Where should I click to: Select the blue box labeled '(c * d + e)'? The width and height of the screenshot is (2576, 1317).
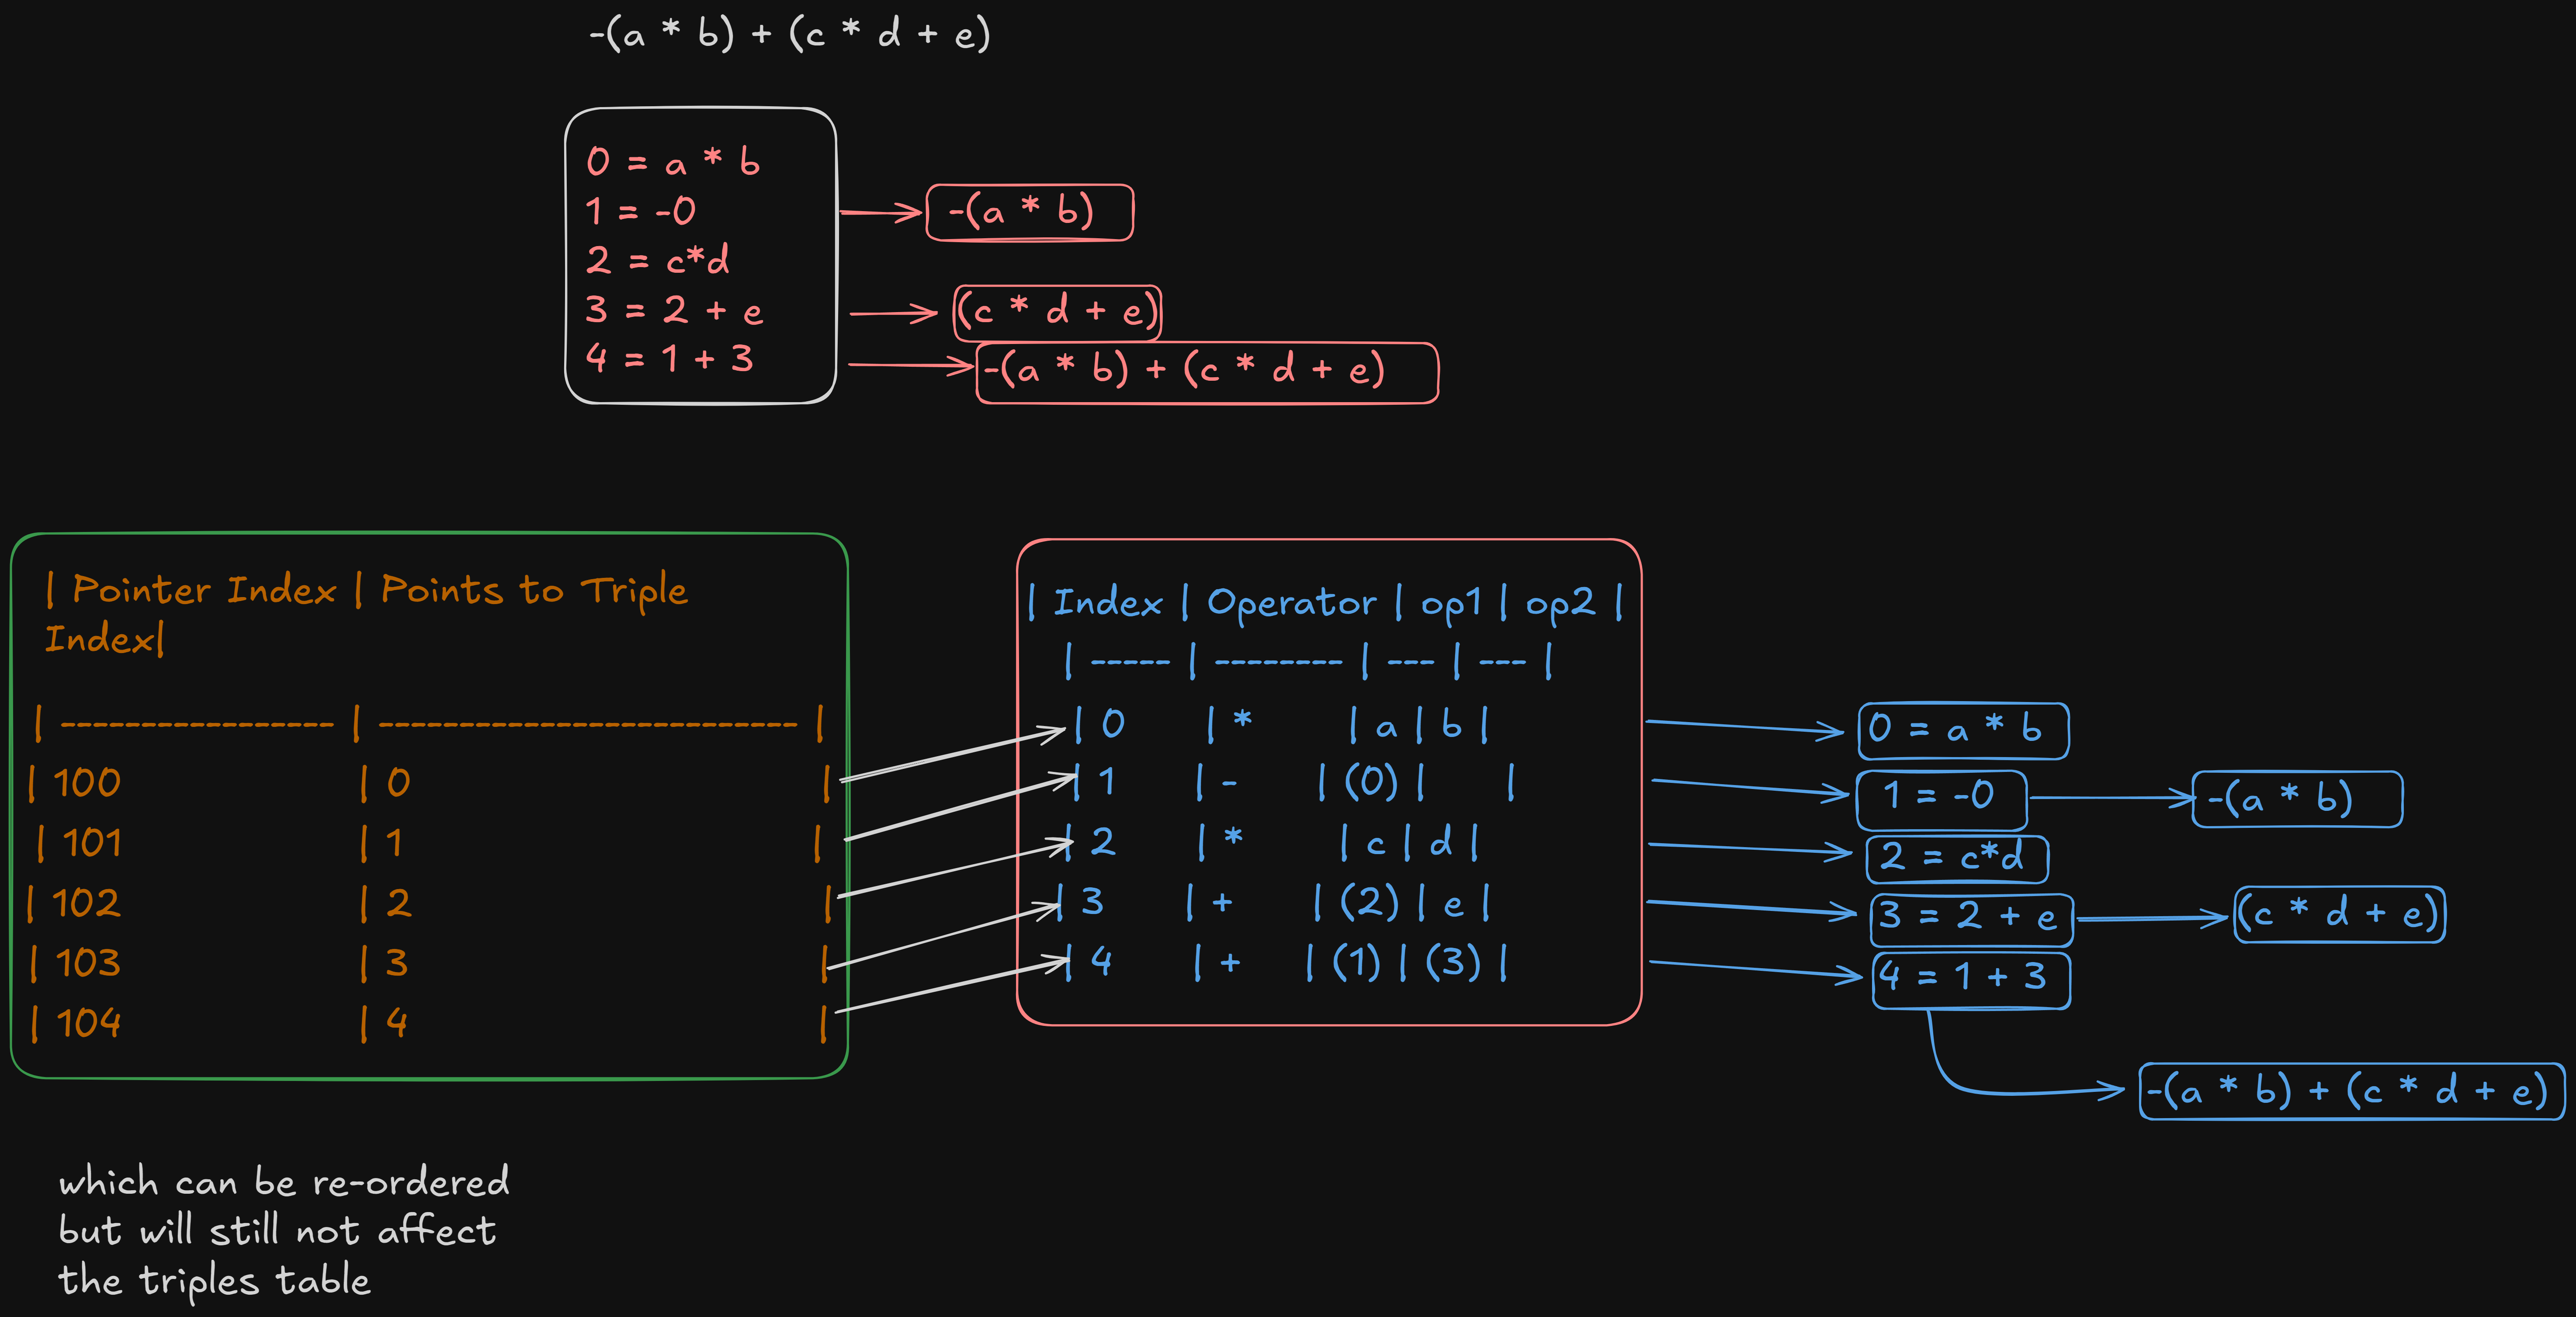tap(2339, 914)
